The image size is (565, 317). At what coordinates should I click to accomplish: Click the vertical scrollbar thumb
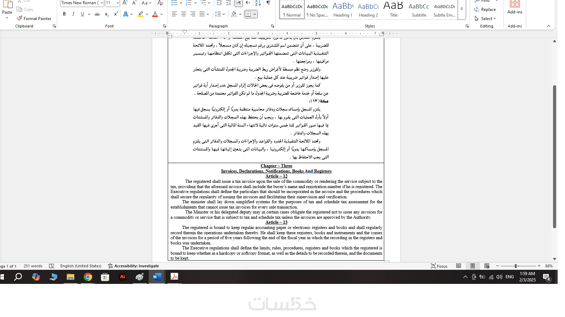[554, 157]
